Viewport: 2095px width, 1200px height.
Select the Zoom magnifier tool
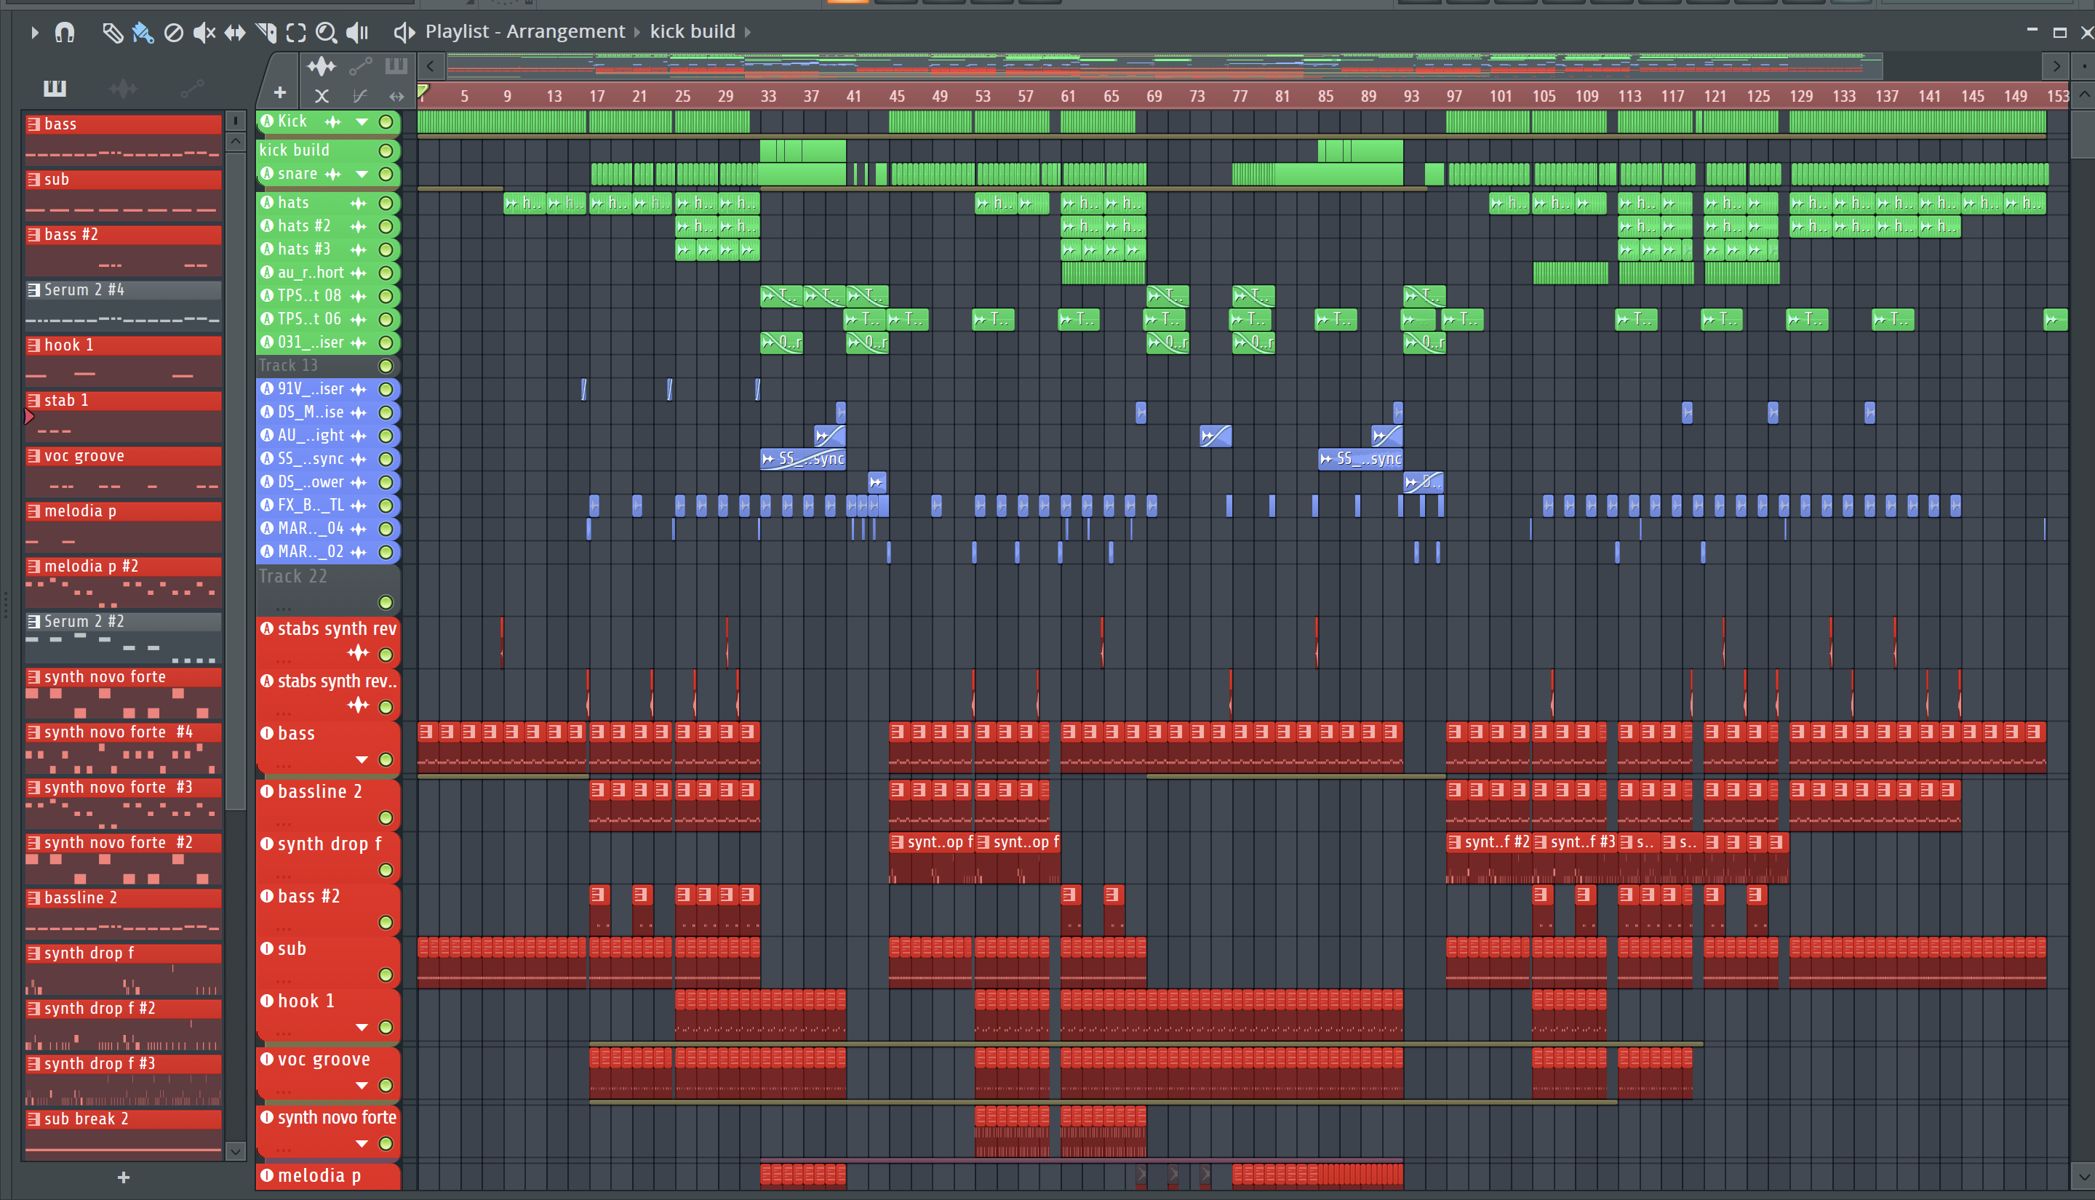point(327,32)
